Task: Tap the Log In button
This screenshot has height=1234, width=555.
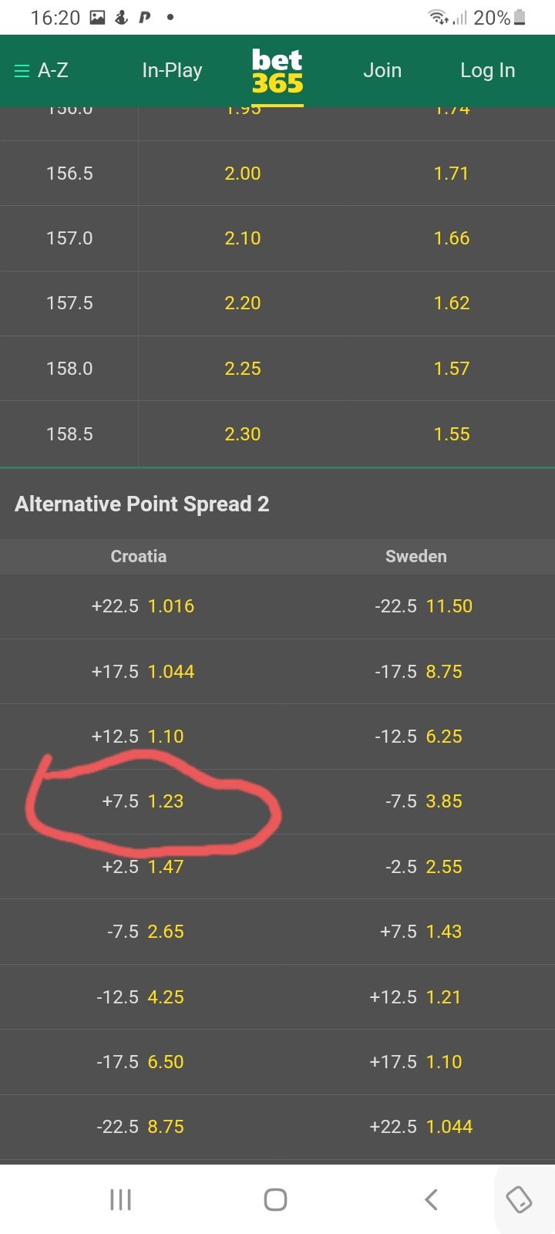Action: click(x=487, y=71)
